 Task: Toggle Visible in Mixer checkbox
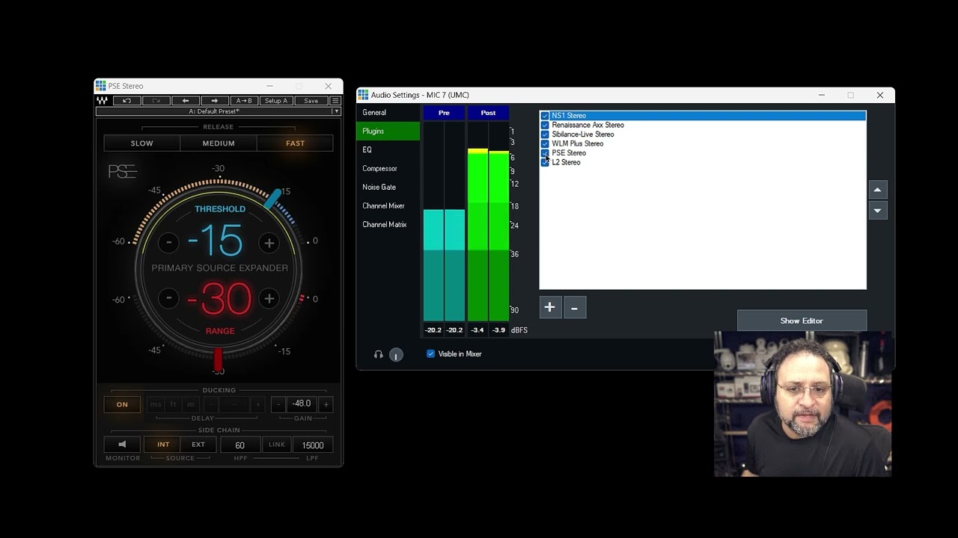430,353
